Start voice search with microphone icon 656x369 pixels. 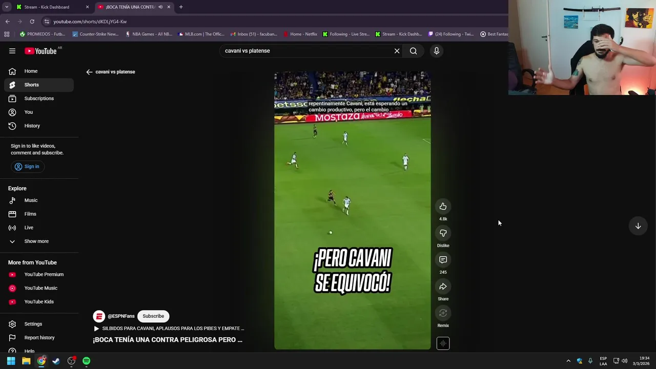(436, 51)
